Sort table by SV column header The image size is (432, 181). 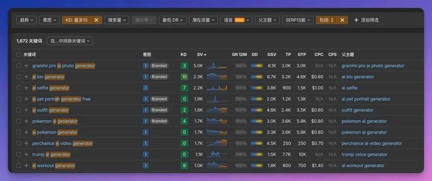(201, 54)
